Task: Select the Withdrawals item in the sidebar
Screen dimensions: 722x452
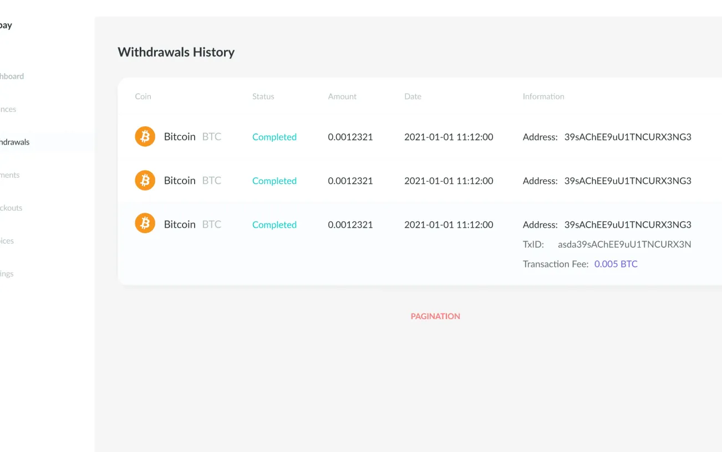Action: 14,142
